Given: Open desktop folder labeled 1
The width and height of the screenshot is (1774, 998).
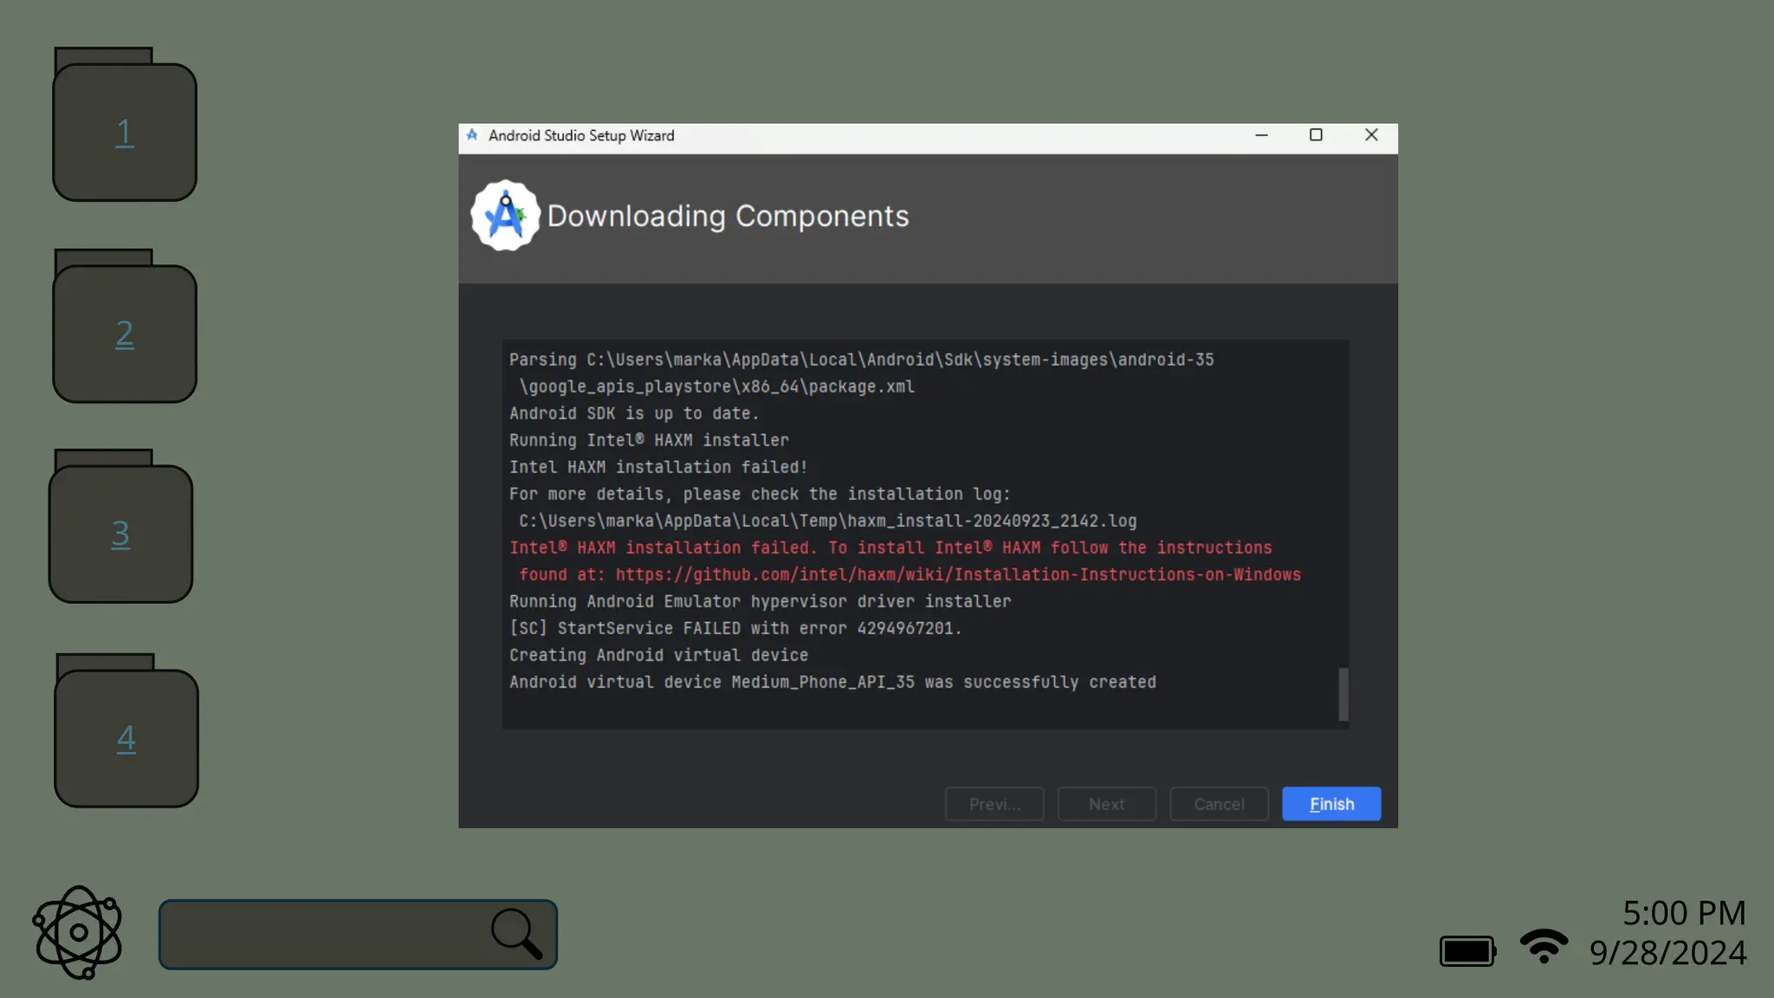Looking at the screenshot, I should point(125,132).
